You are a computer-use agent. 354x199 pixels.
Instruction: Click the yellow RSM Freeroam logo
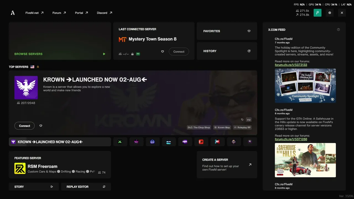click(20, 168)
